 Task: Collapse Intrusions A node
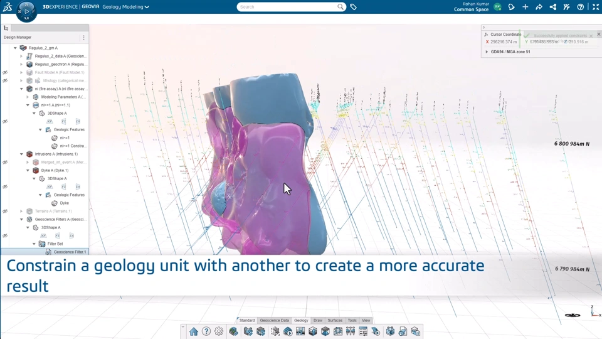[x=21, y=154]
